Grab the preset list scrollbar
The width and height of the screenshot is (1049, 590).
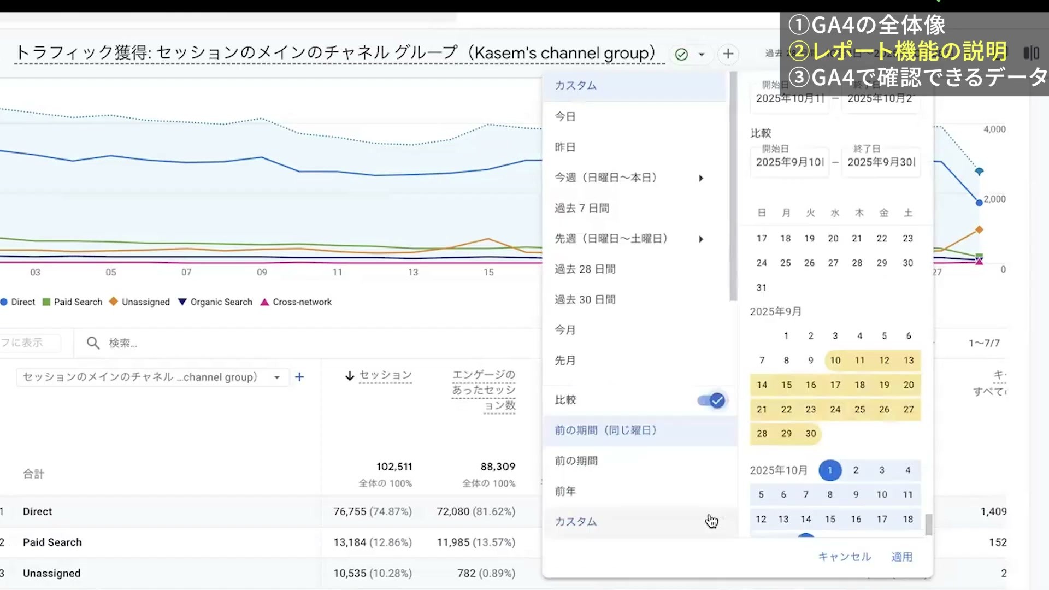point(733,186)
